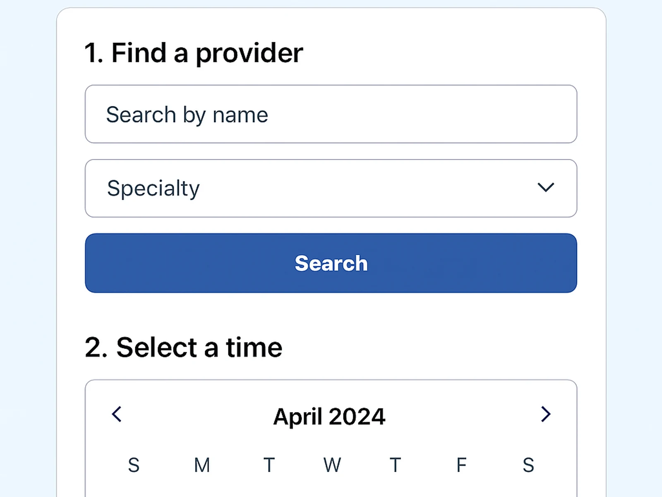Click the "Search by name" placeholder text
Viewport: 662px width, 497px height.
click(187, 115)
